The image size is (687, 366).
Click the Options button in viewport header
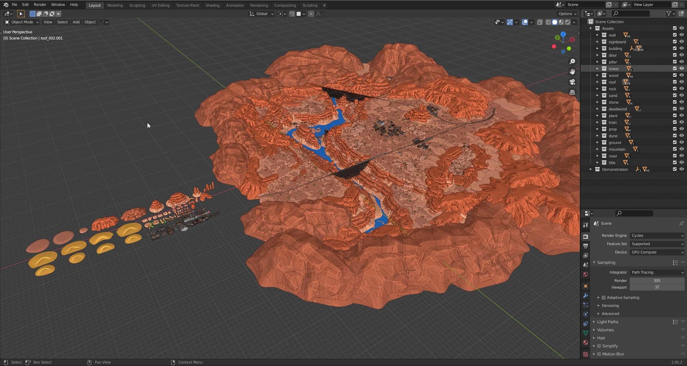coord(567,14)
